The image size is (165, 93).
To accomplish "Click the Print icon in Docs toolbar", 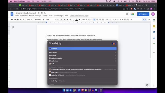I will (x=18, y=20).
